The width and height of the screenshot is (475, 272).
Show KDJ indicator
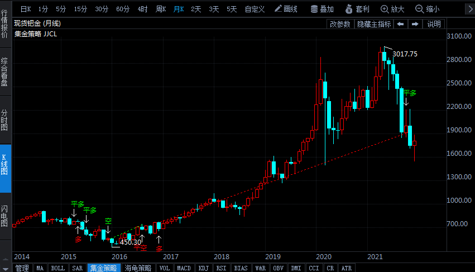[203, 268]
